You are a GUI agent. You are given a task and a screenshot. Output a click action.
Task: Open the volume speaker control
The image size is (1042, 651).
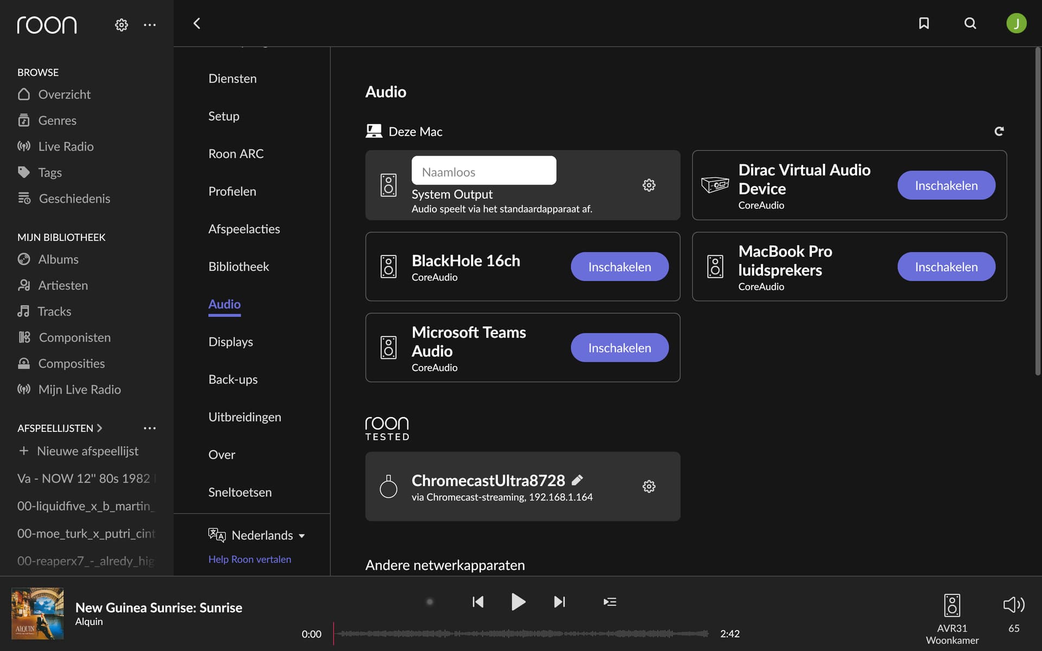(1013, 604)
